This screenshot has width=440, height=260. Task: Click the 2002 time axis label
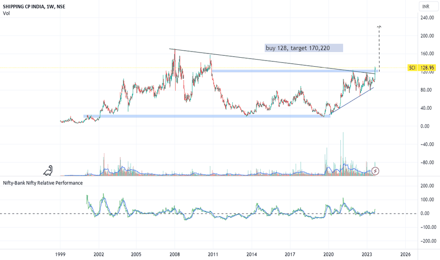[x=99, y=254]
